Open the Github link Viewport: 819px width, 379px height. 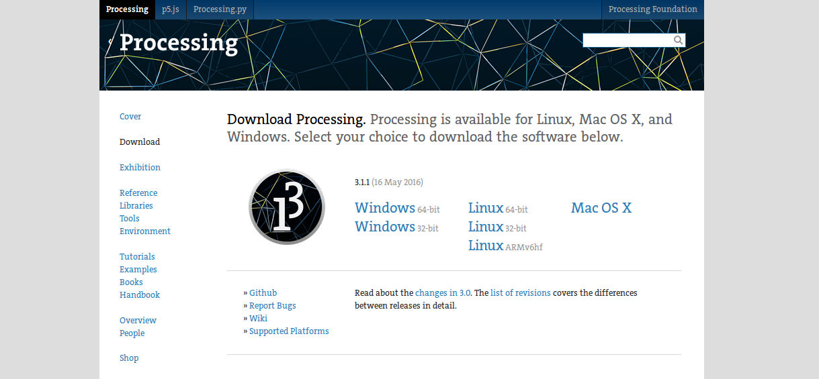tap(263, 293)
